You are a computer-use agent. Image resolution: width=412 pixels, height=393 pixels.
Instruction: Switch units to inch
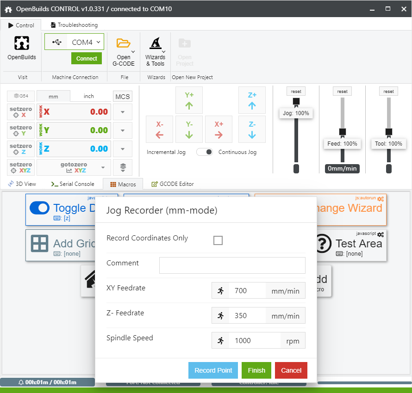point(89,96)
